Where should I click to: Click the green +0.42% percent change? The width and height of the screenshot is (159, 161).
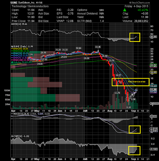click(143, 10)
